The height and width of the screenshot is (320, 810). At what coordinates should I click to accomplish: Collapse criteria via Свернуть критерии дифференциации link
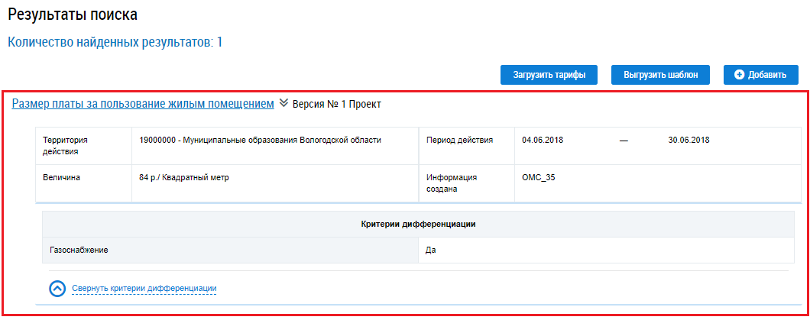point(144,289)
